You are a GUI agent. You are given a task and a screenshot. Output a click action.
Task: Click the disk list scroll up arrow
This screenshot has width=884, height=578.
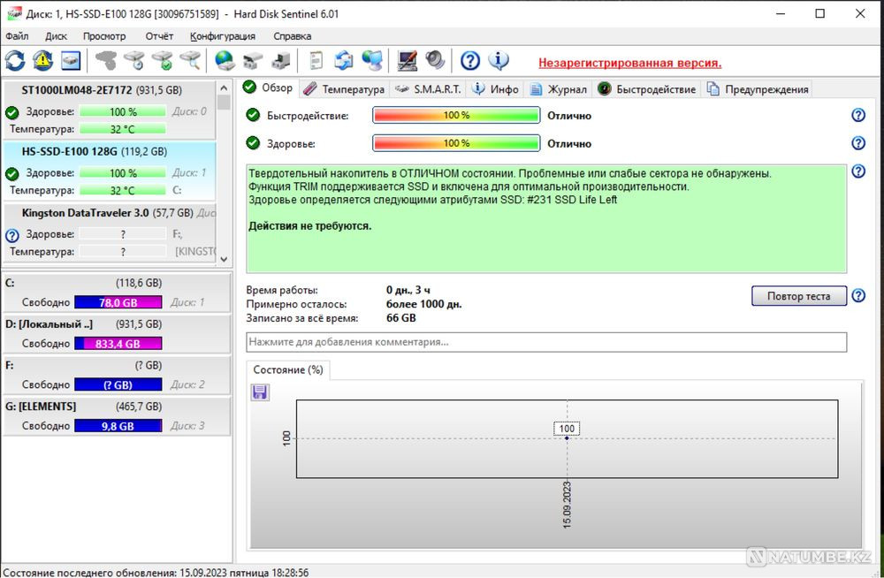224,88
